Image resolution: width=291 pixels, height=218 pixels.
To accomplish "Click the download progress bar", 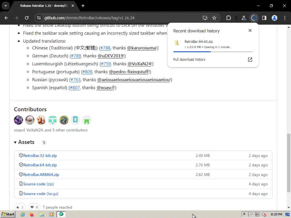I will 213,52.
